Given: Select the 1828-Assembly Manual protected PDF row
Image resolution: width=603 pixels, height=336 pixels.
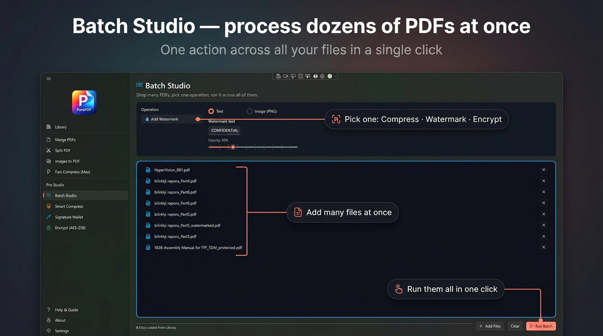Looking at the screenshot, I should point(198,248).
